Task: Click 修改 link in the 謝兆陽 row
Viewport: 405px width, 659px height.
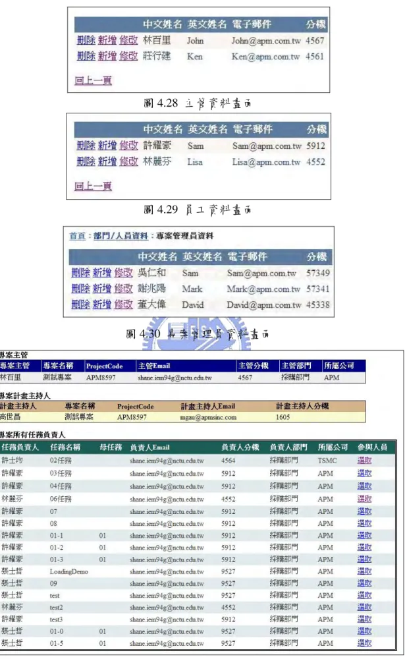Action: click(x=124, y=289)
